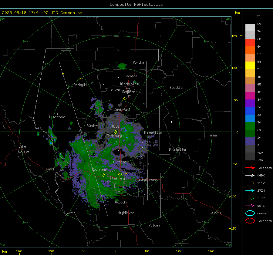This screenshot has width=273, height=255.
Task: Pick the light gray swatch between 80 and 70 dBZ
Action: (250, 27)
